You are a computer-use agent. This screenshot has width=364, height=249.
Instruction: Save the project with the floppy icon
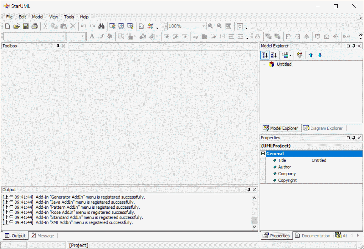tap(26, 26)
